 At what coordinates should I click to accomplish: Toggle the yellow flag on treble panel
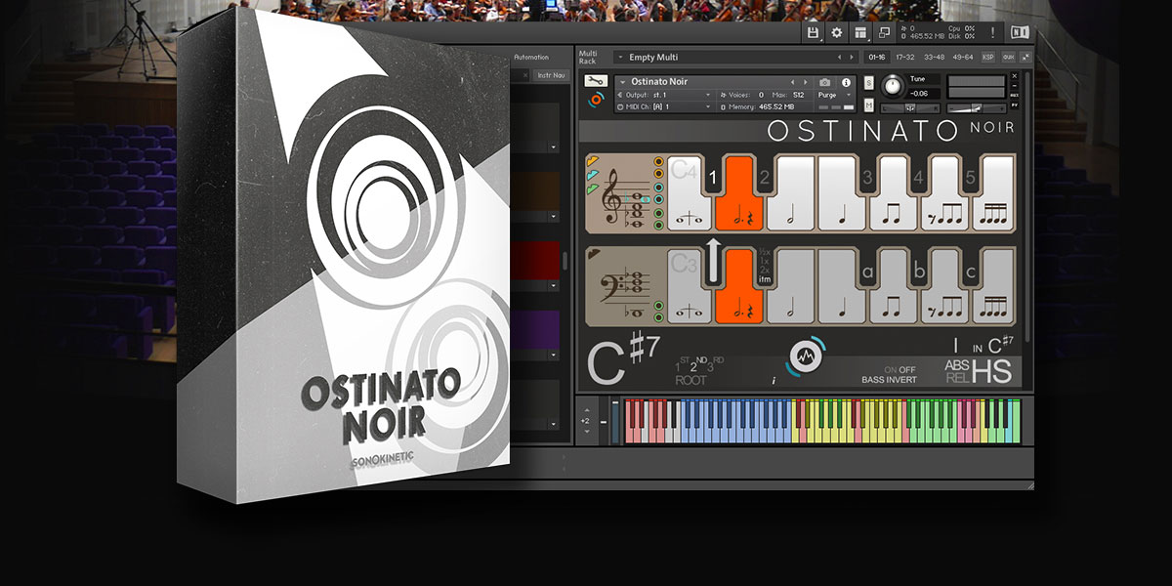[x=592, y=160]
